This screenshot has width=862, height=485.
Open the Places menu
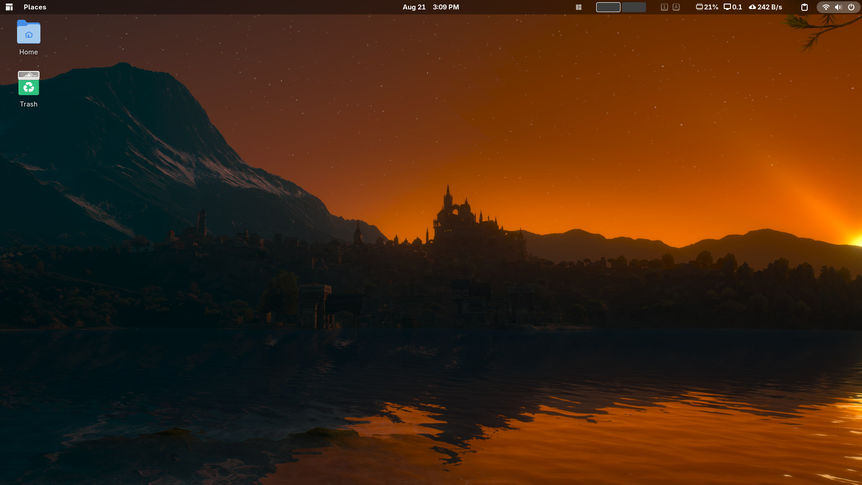35,7
